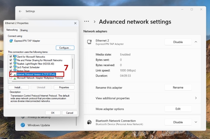
Task: Click the Realtek LightWeight Filter icon
Action: point(15,64)
